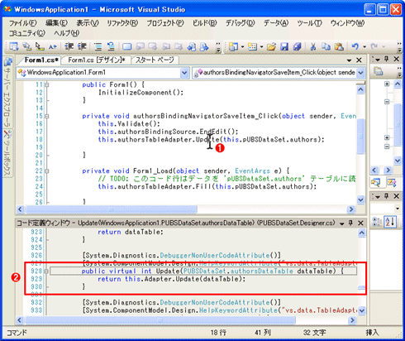Open the コミュニティ(C) menu

coord(27,33)
